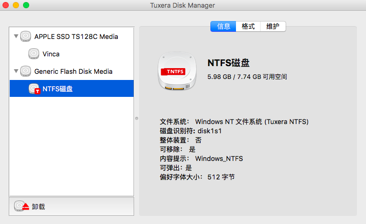Click the 偏好字体大小 512 字节 line
The height and width of the screenshot is (224, 366).
click(197, 177)
